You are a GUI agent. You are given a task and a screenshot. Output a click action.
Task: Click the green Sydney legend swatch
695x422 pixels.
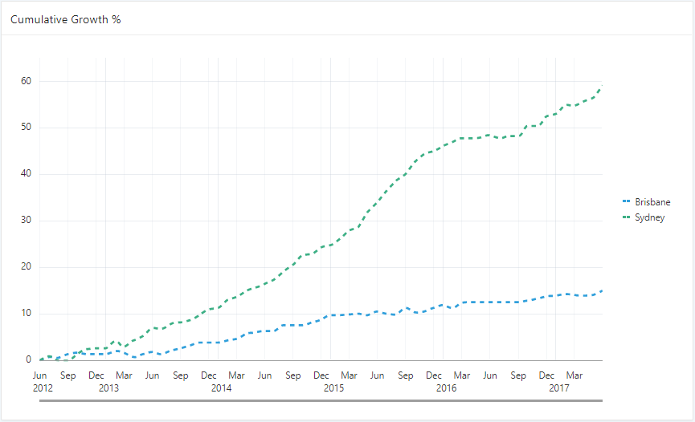627,217
